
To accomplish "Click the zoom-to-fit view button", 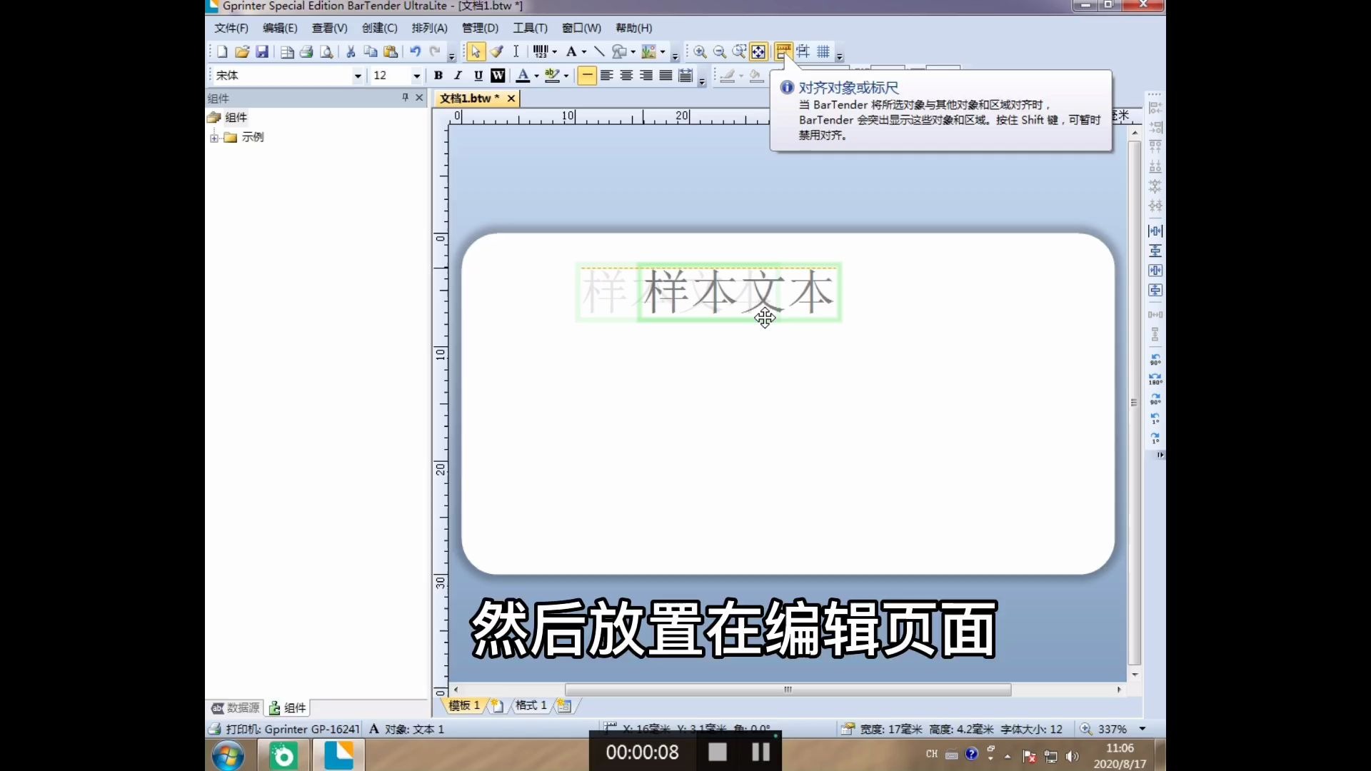I will 759,51.
